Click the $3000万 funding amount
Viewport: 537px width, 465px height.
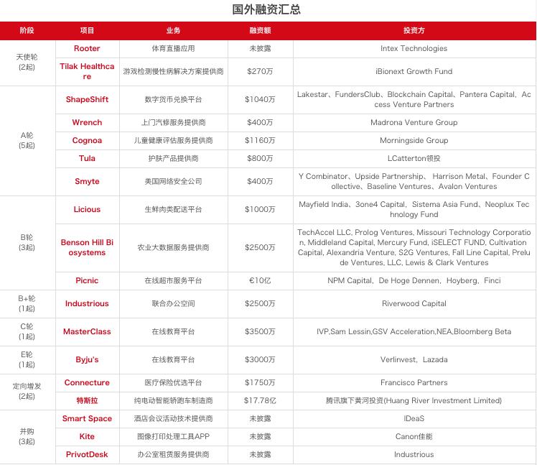click(x=260, y=360)
